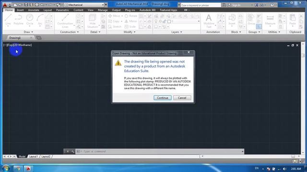Switch to the Layout1 tab
Viewport: 307px width, 172px height.
pyautogui.click(x=33, y=156)
